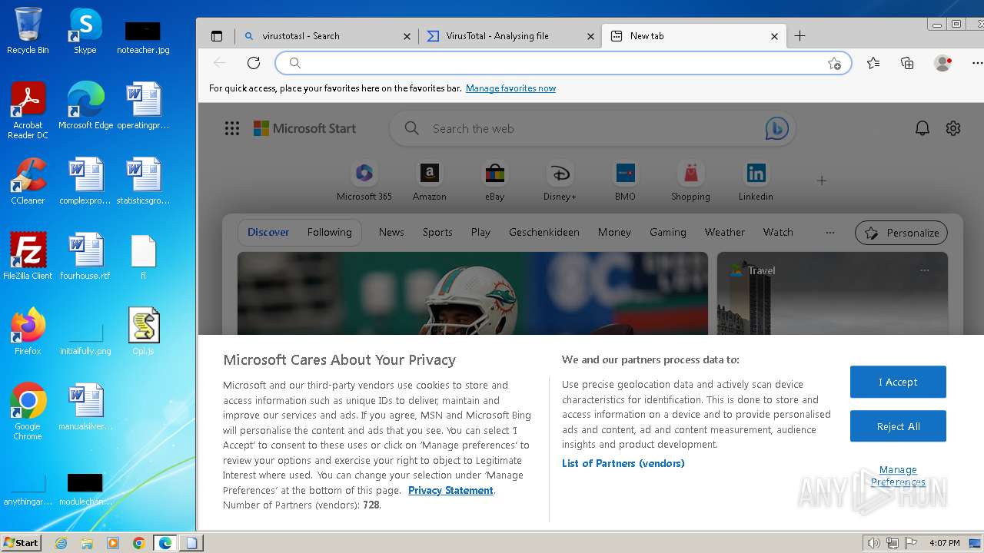Open the fourhouse.rtf document

click(85, 256)
